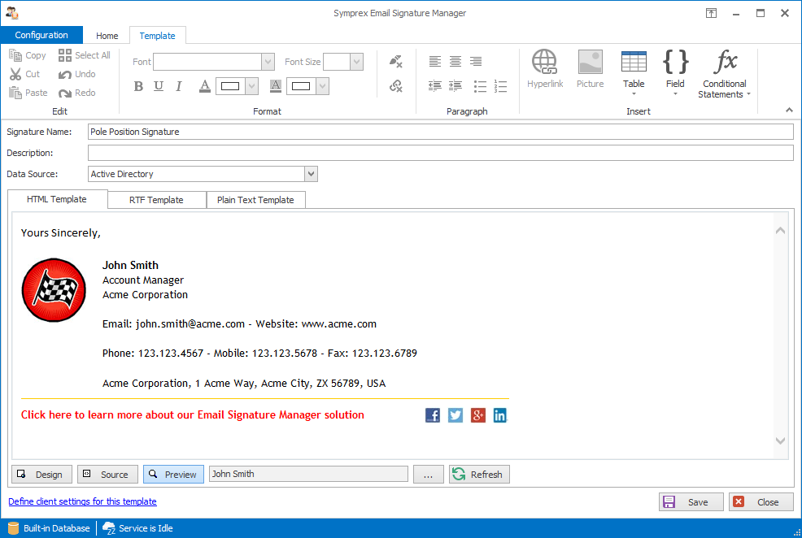Image resolution: width=802 pixels, height=538 pixels.
Task: Open the Font Size dropdown
Action: (x=356, y=62)
